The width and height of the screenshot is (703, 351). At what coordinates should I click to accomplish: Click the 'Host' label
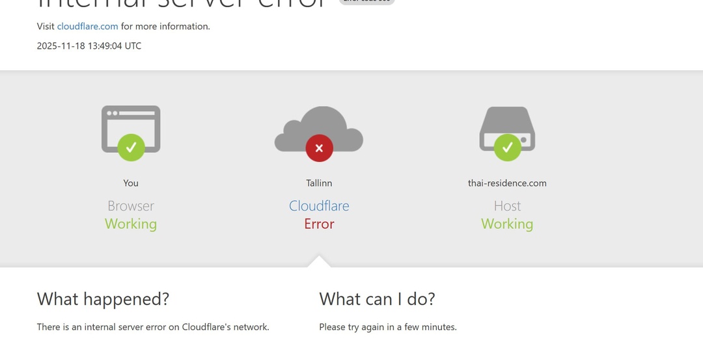click(507, 206)
